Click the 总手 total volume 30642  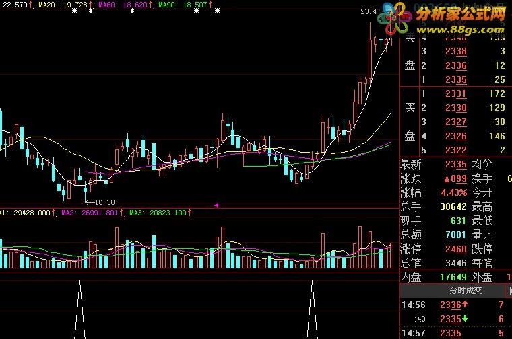point(453,206)
